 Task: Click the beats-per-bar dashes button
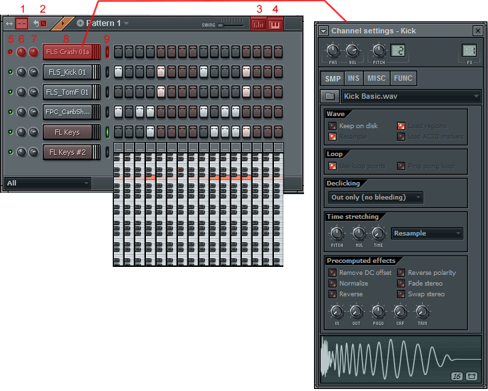(21, 23)
